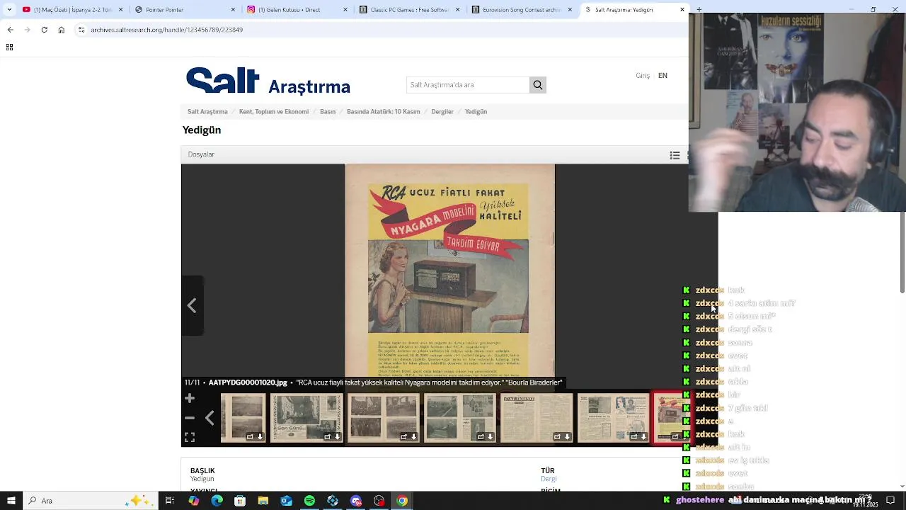
Task: Toggle the file list view icon in Dosyalar bar
Action: pos(675,155)
